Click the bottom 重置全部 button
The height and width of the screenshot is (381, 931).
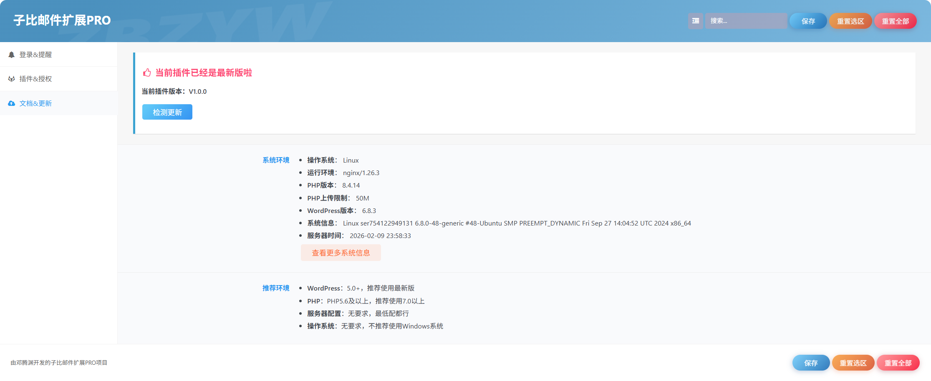click(x=898, y=363)
